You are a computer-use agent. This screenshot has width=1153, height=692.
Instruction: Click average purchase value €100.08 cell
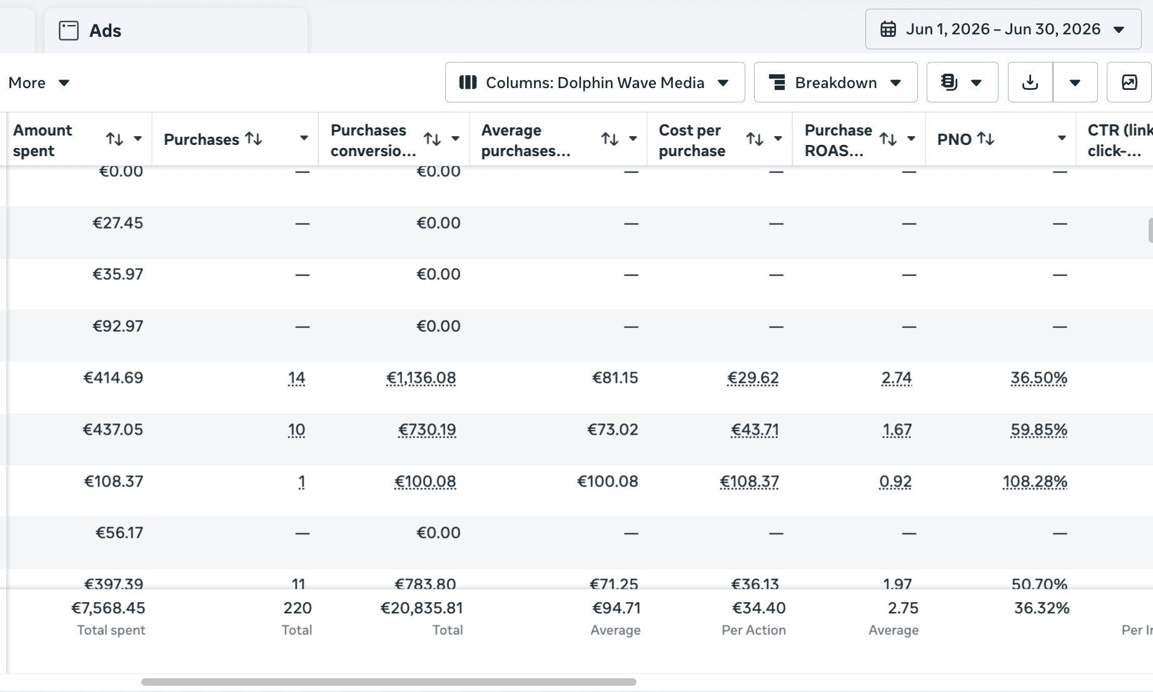pos(607,482)
